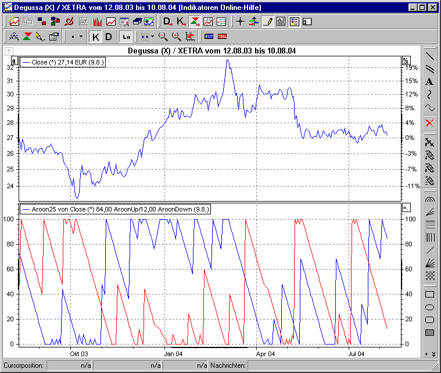Click the blue BUY signal icon
Screen dimensions: 441x373
tap(209, 37)
